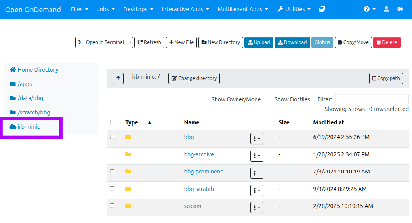
Task: Open the bbg-archive folder link
Action: click(199, 154)
